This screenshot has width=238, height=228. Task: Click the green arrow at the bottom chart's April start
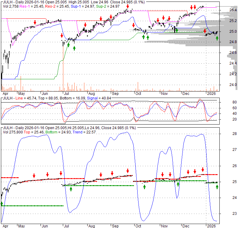point(2,204)
